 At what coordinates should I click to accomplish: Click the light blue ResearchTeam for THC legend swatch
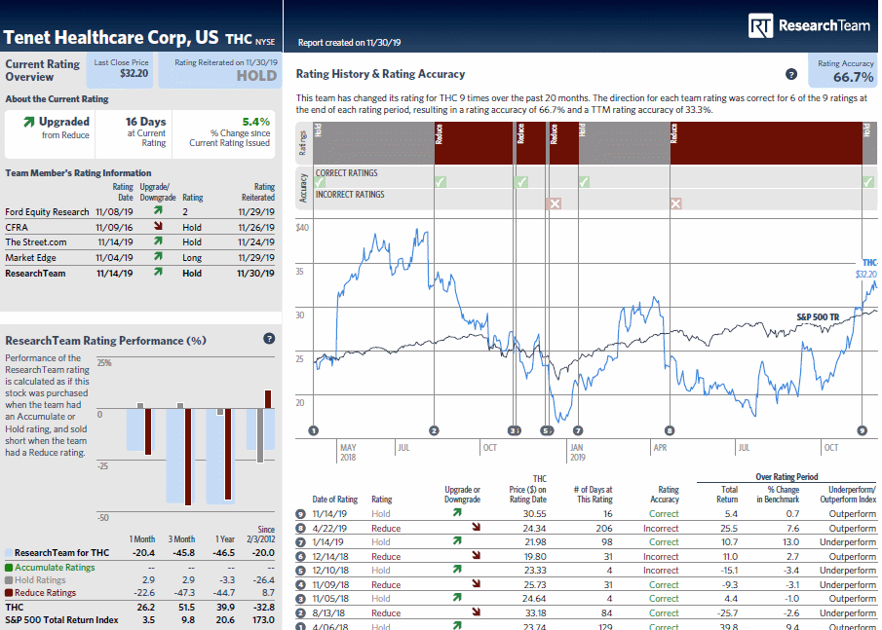coord(9,553)
